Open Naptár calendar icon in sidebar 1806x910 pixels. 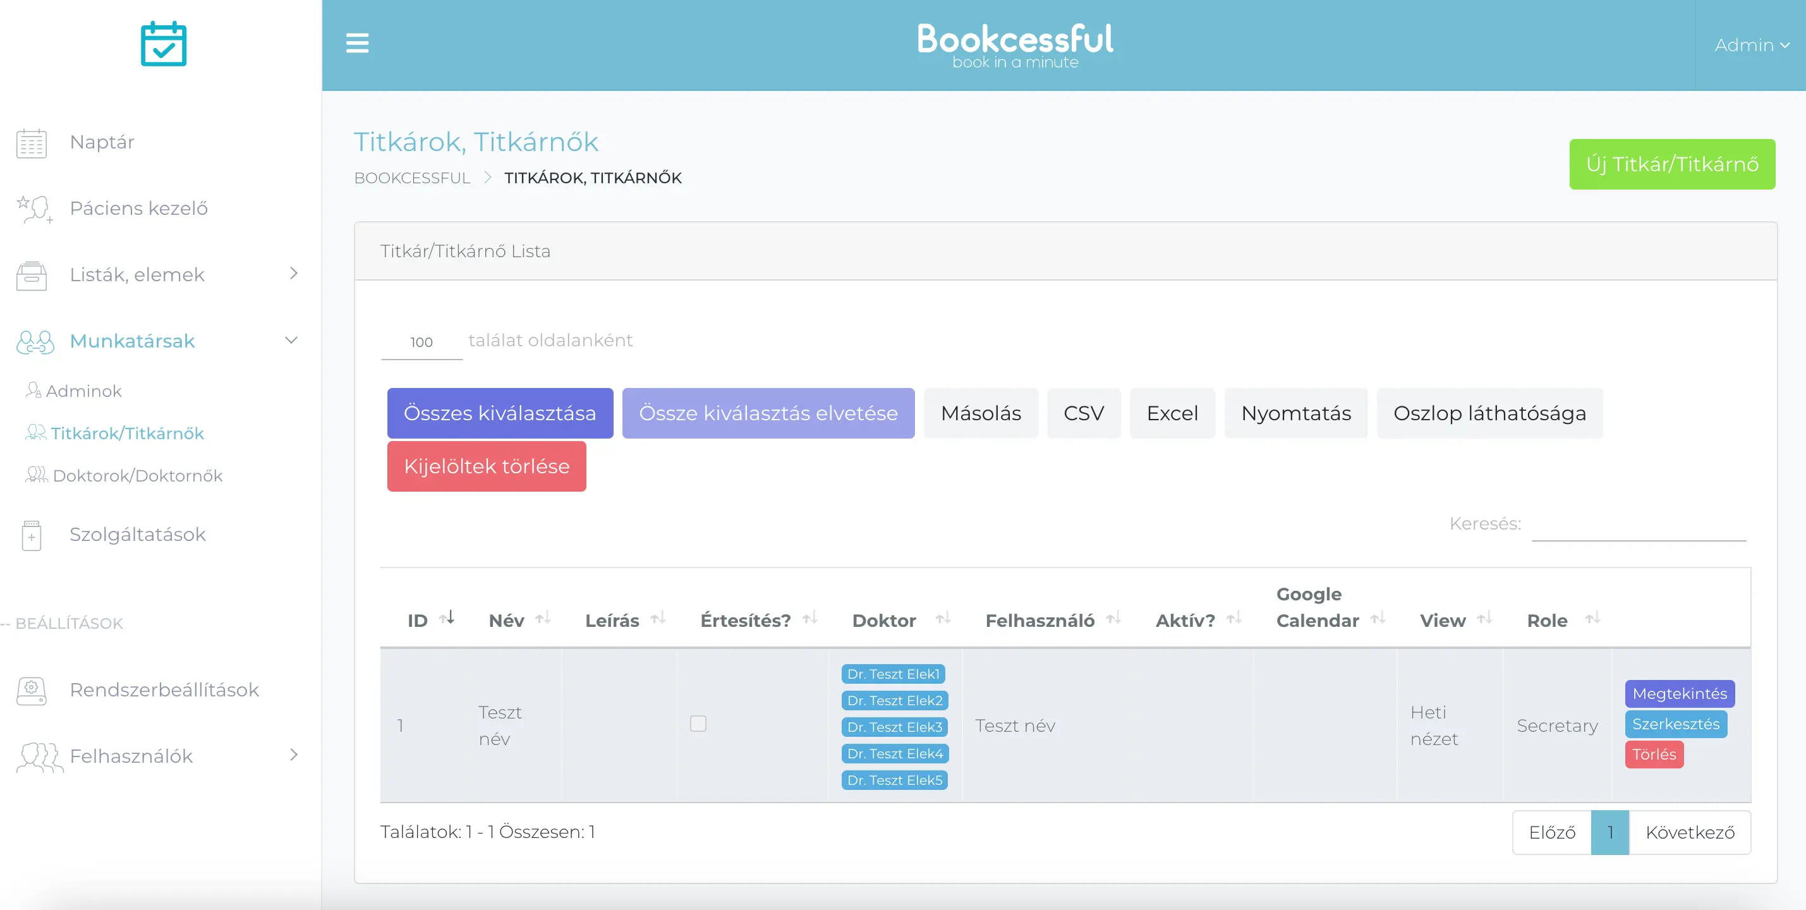click(x=32, y=143)
